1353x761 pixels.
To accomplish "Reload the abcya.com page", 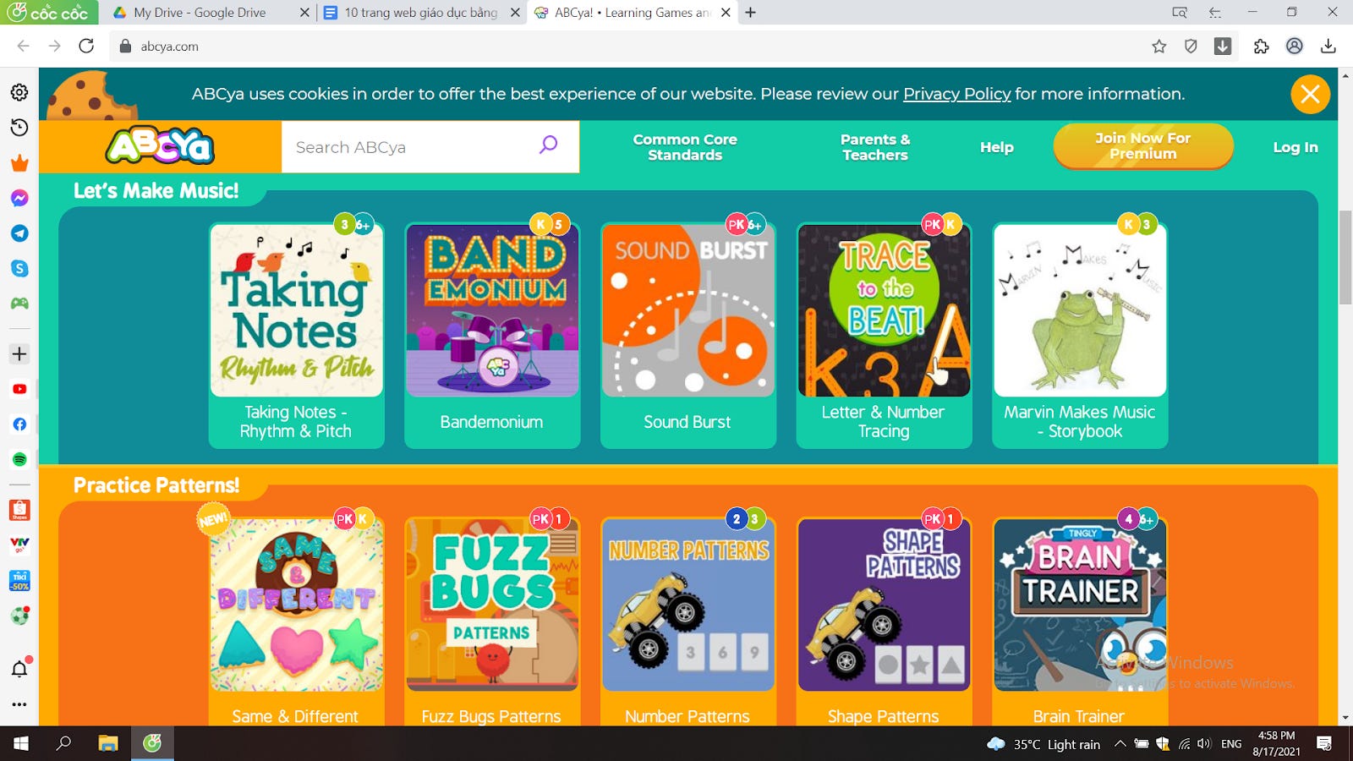I will coord(86,46).
